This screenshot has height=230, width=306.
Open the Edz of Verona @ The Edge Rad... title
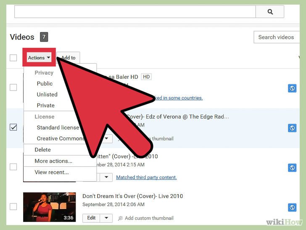pos(177,117)
